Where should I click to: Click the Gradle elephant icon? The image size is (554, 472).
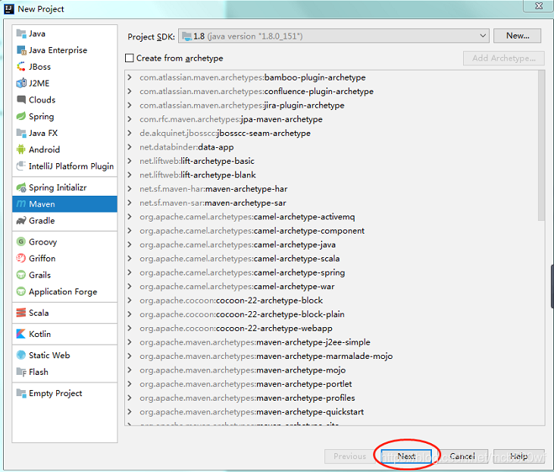click(21, 221)
